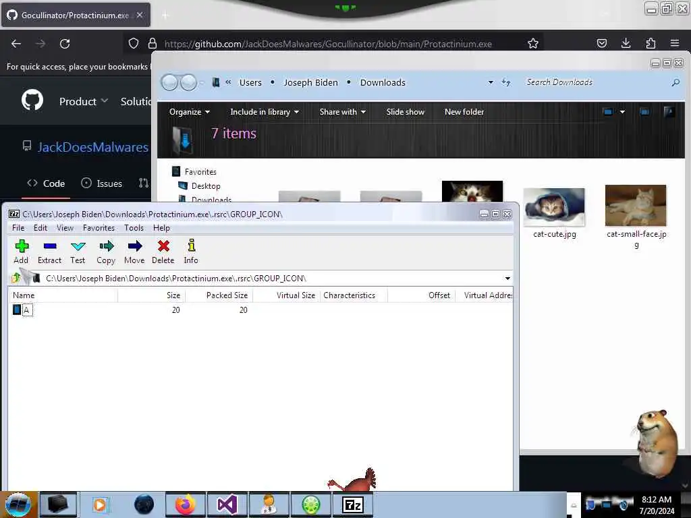Viewport: 691px width, 518px height.
Task: Open the Edit menu in 7-Zip
Action: tap(40, 228)
